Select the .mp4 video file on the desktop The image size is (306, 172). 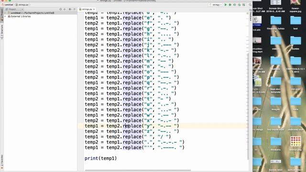pyautogui.click(x=257, y=45)
